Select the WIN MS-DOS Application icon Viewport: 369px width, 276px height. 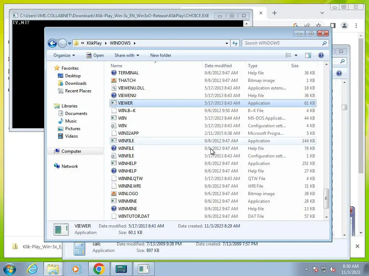(x=114, y=118)
